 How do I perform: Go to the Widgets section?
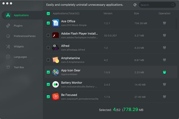[x=18, y=47]
